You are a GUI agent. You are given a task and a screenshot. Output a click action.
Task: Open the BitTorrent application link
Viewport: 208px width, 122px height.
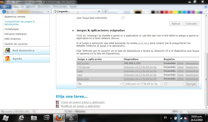[83, 63]
